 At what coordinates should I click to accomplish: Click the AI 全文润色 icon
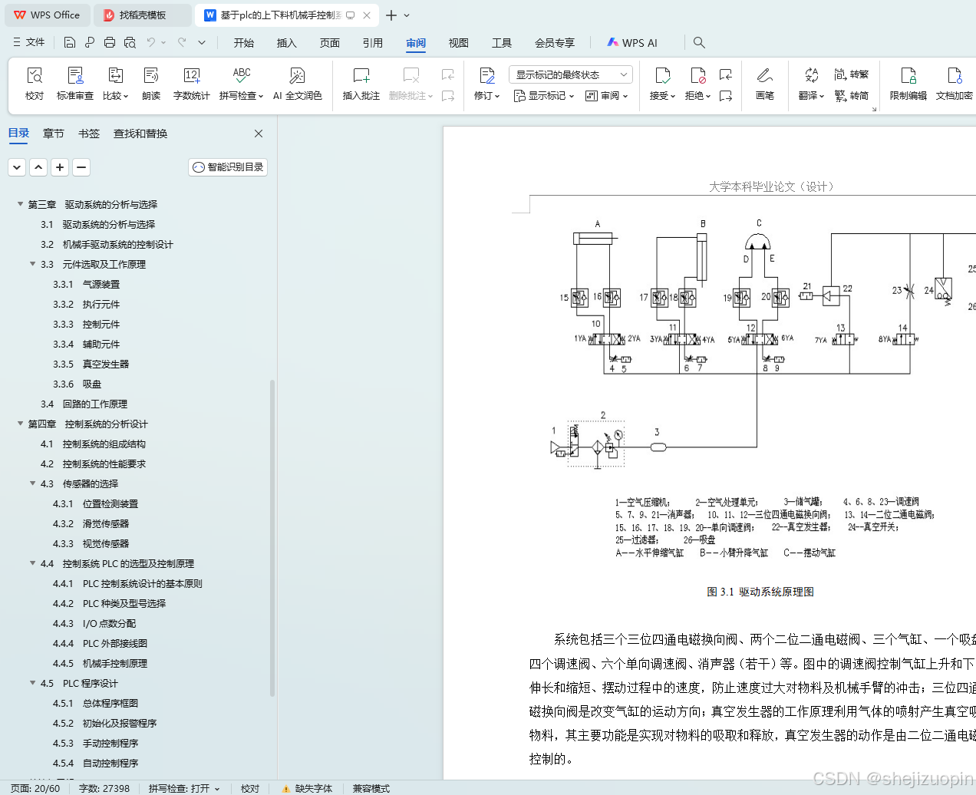coord(298,83)
